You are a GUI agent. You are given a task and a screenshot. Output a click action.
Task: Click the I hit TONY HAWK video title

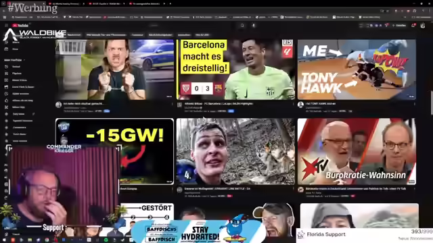pos(320,104)
